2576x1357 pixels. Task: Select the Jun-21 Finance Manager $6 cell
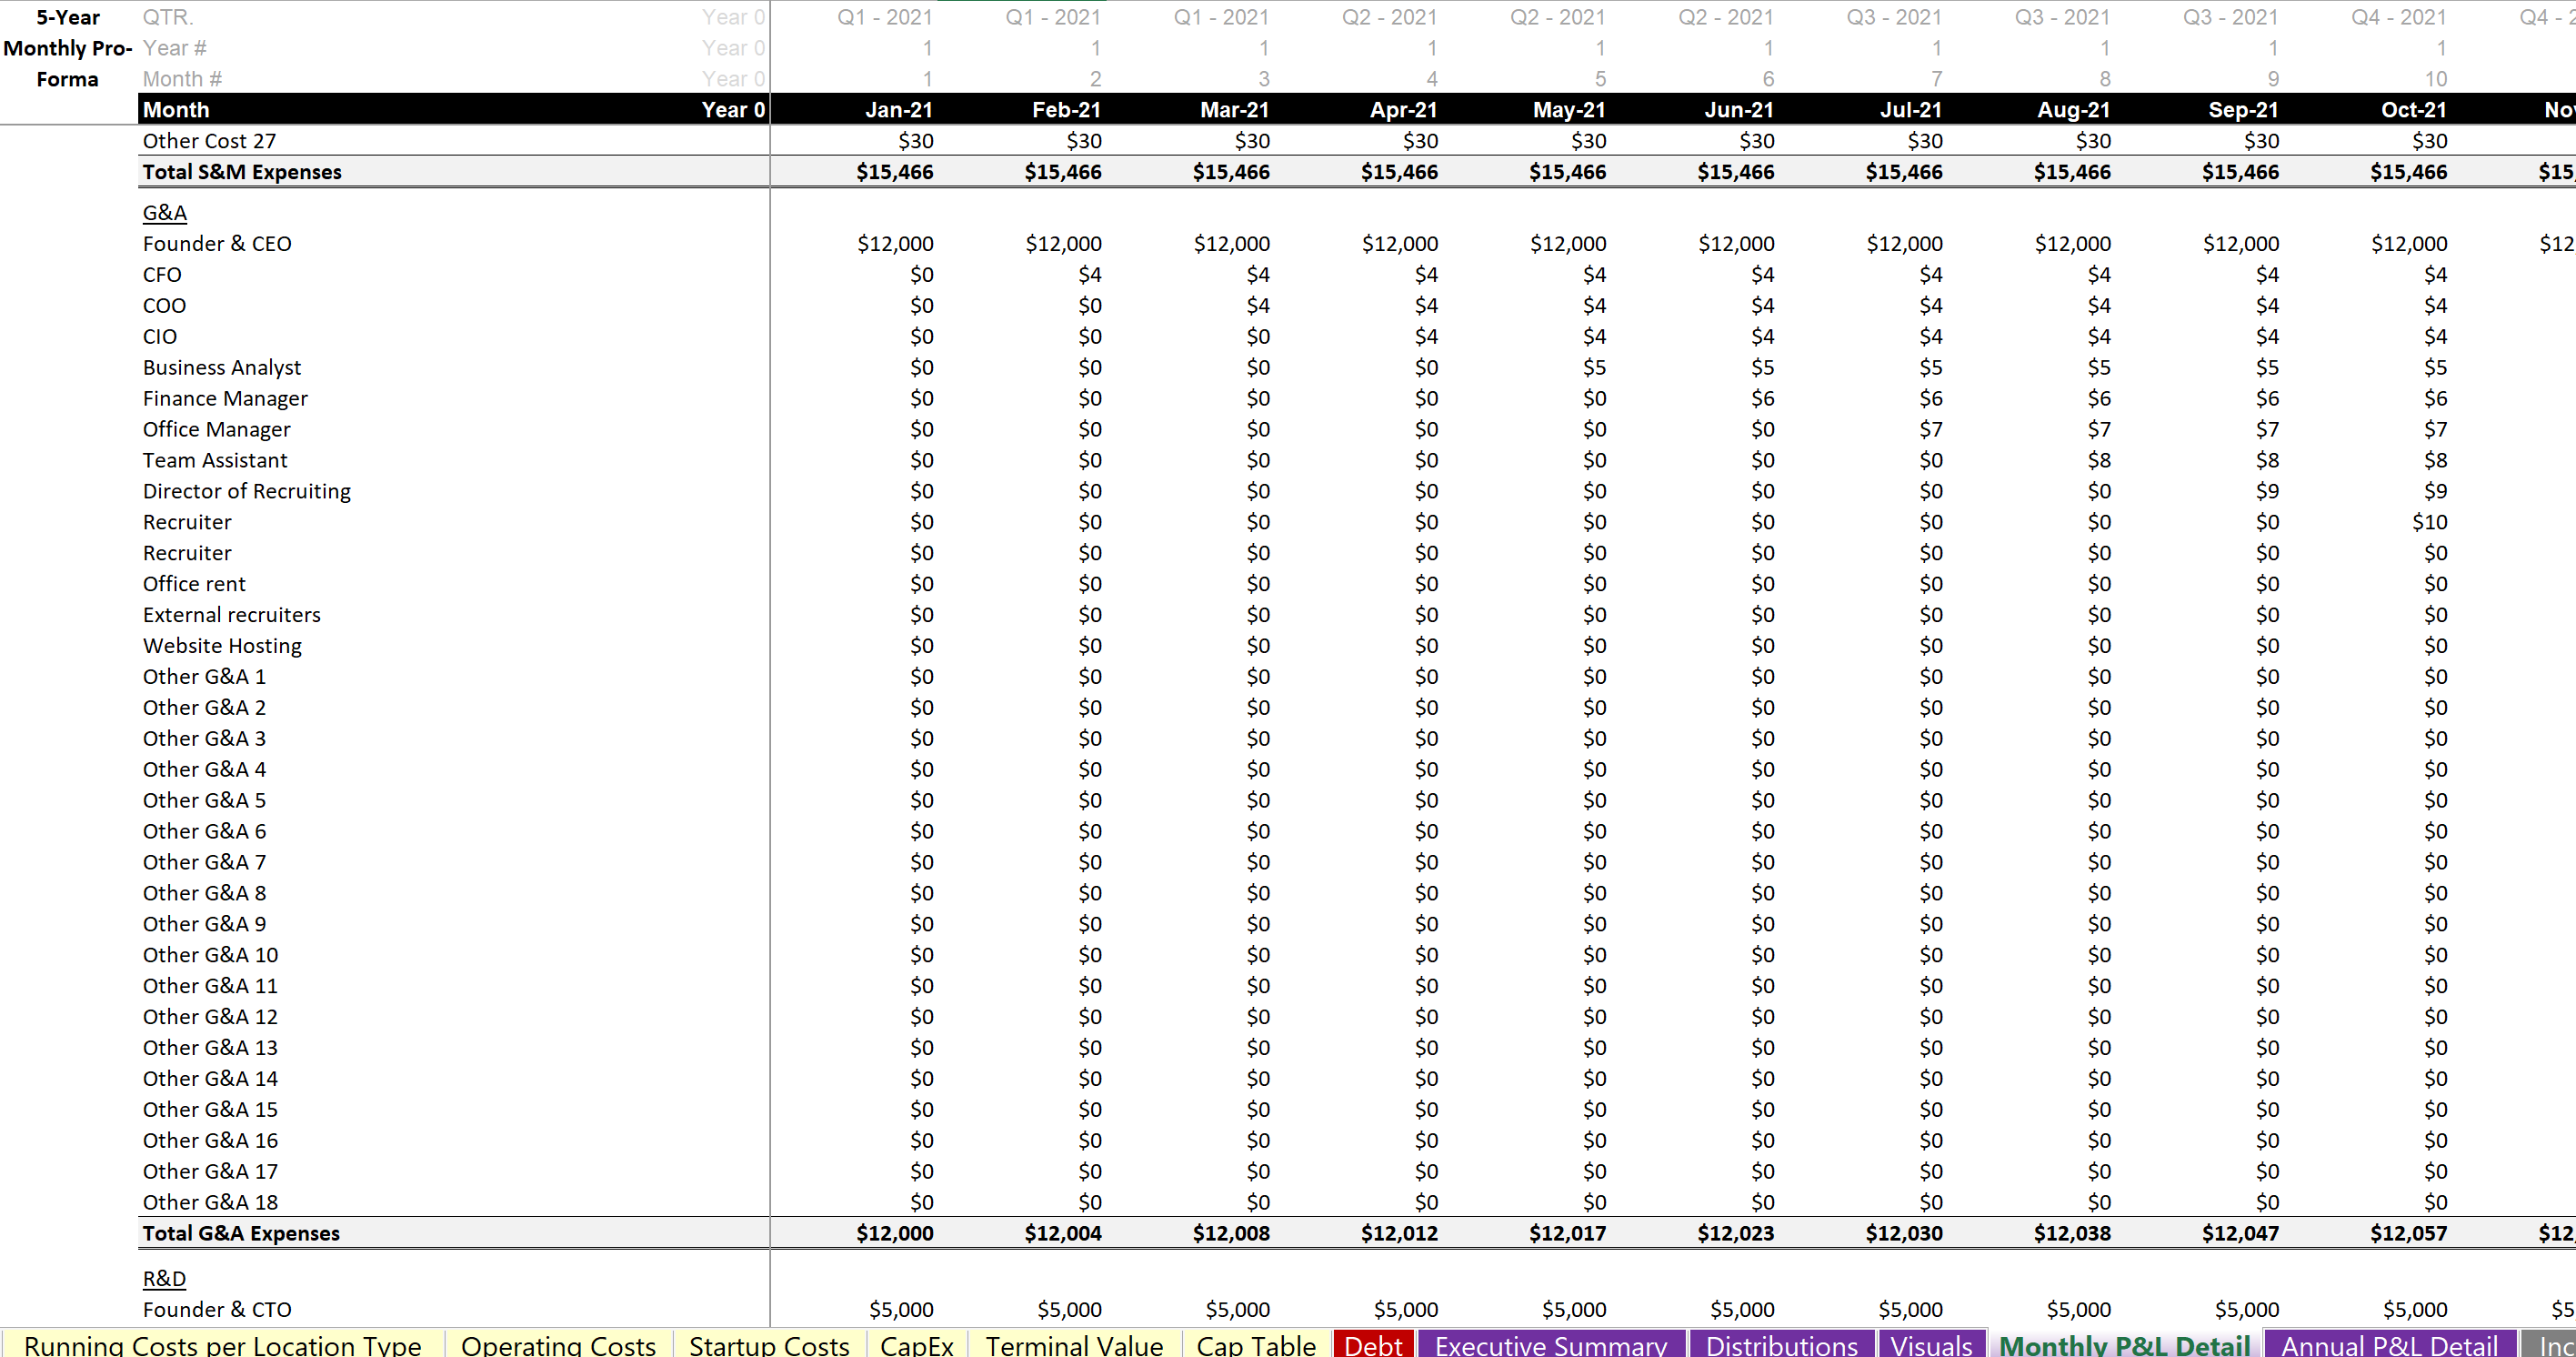pyautogui.click(x=1762, y=399)
